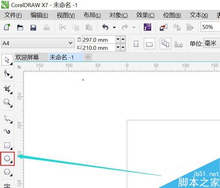Click the Copy icon
The height and width of the screenshot is (188, 220).
tap(76, 27)
